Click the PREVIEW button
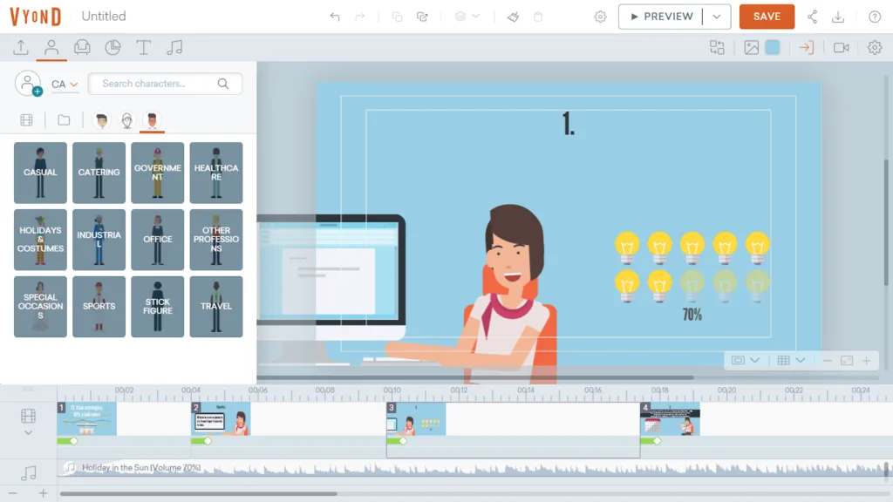Screen dimensions: 893x502 pos(661,17)
